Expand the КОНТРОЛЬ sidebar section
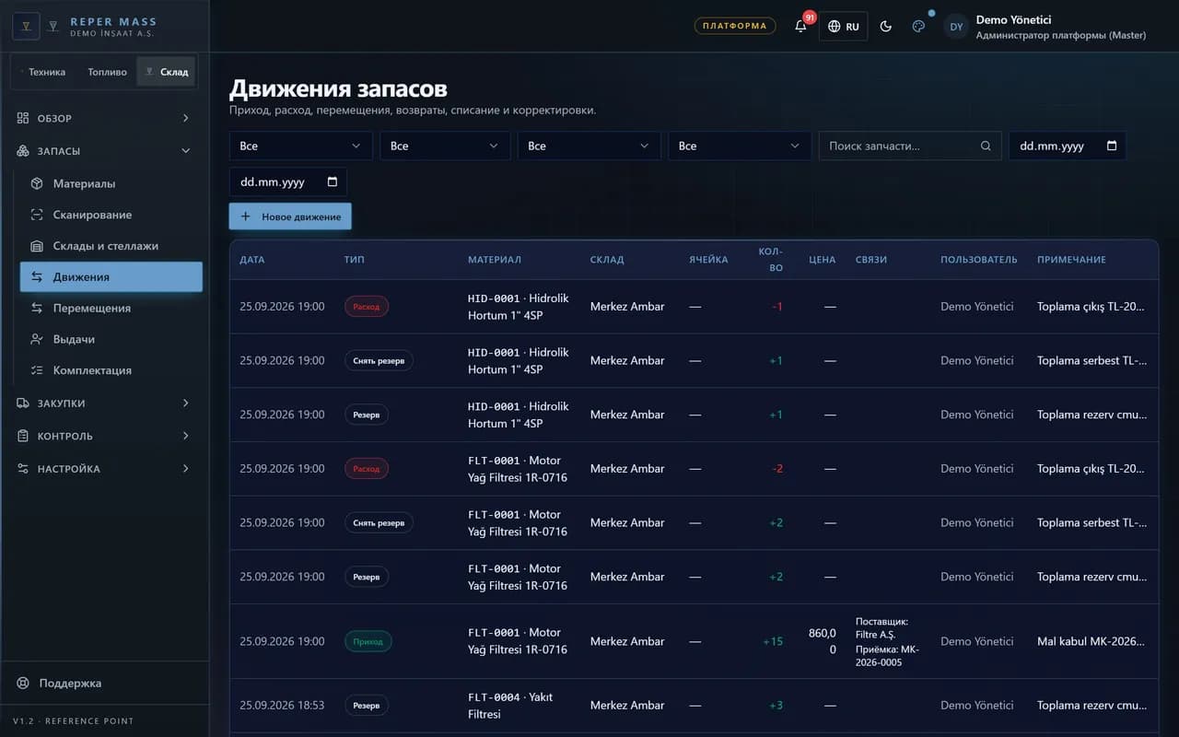The height and width of the screenshot is (737, 1179). (x=104, y=436)
